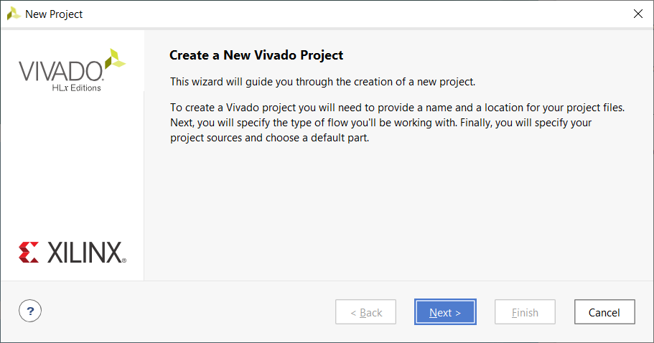Screen dimensions: 654x343
Task: Click the HLx Editions label
Action: (76, 88)
